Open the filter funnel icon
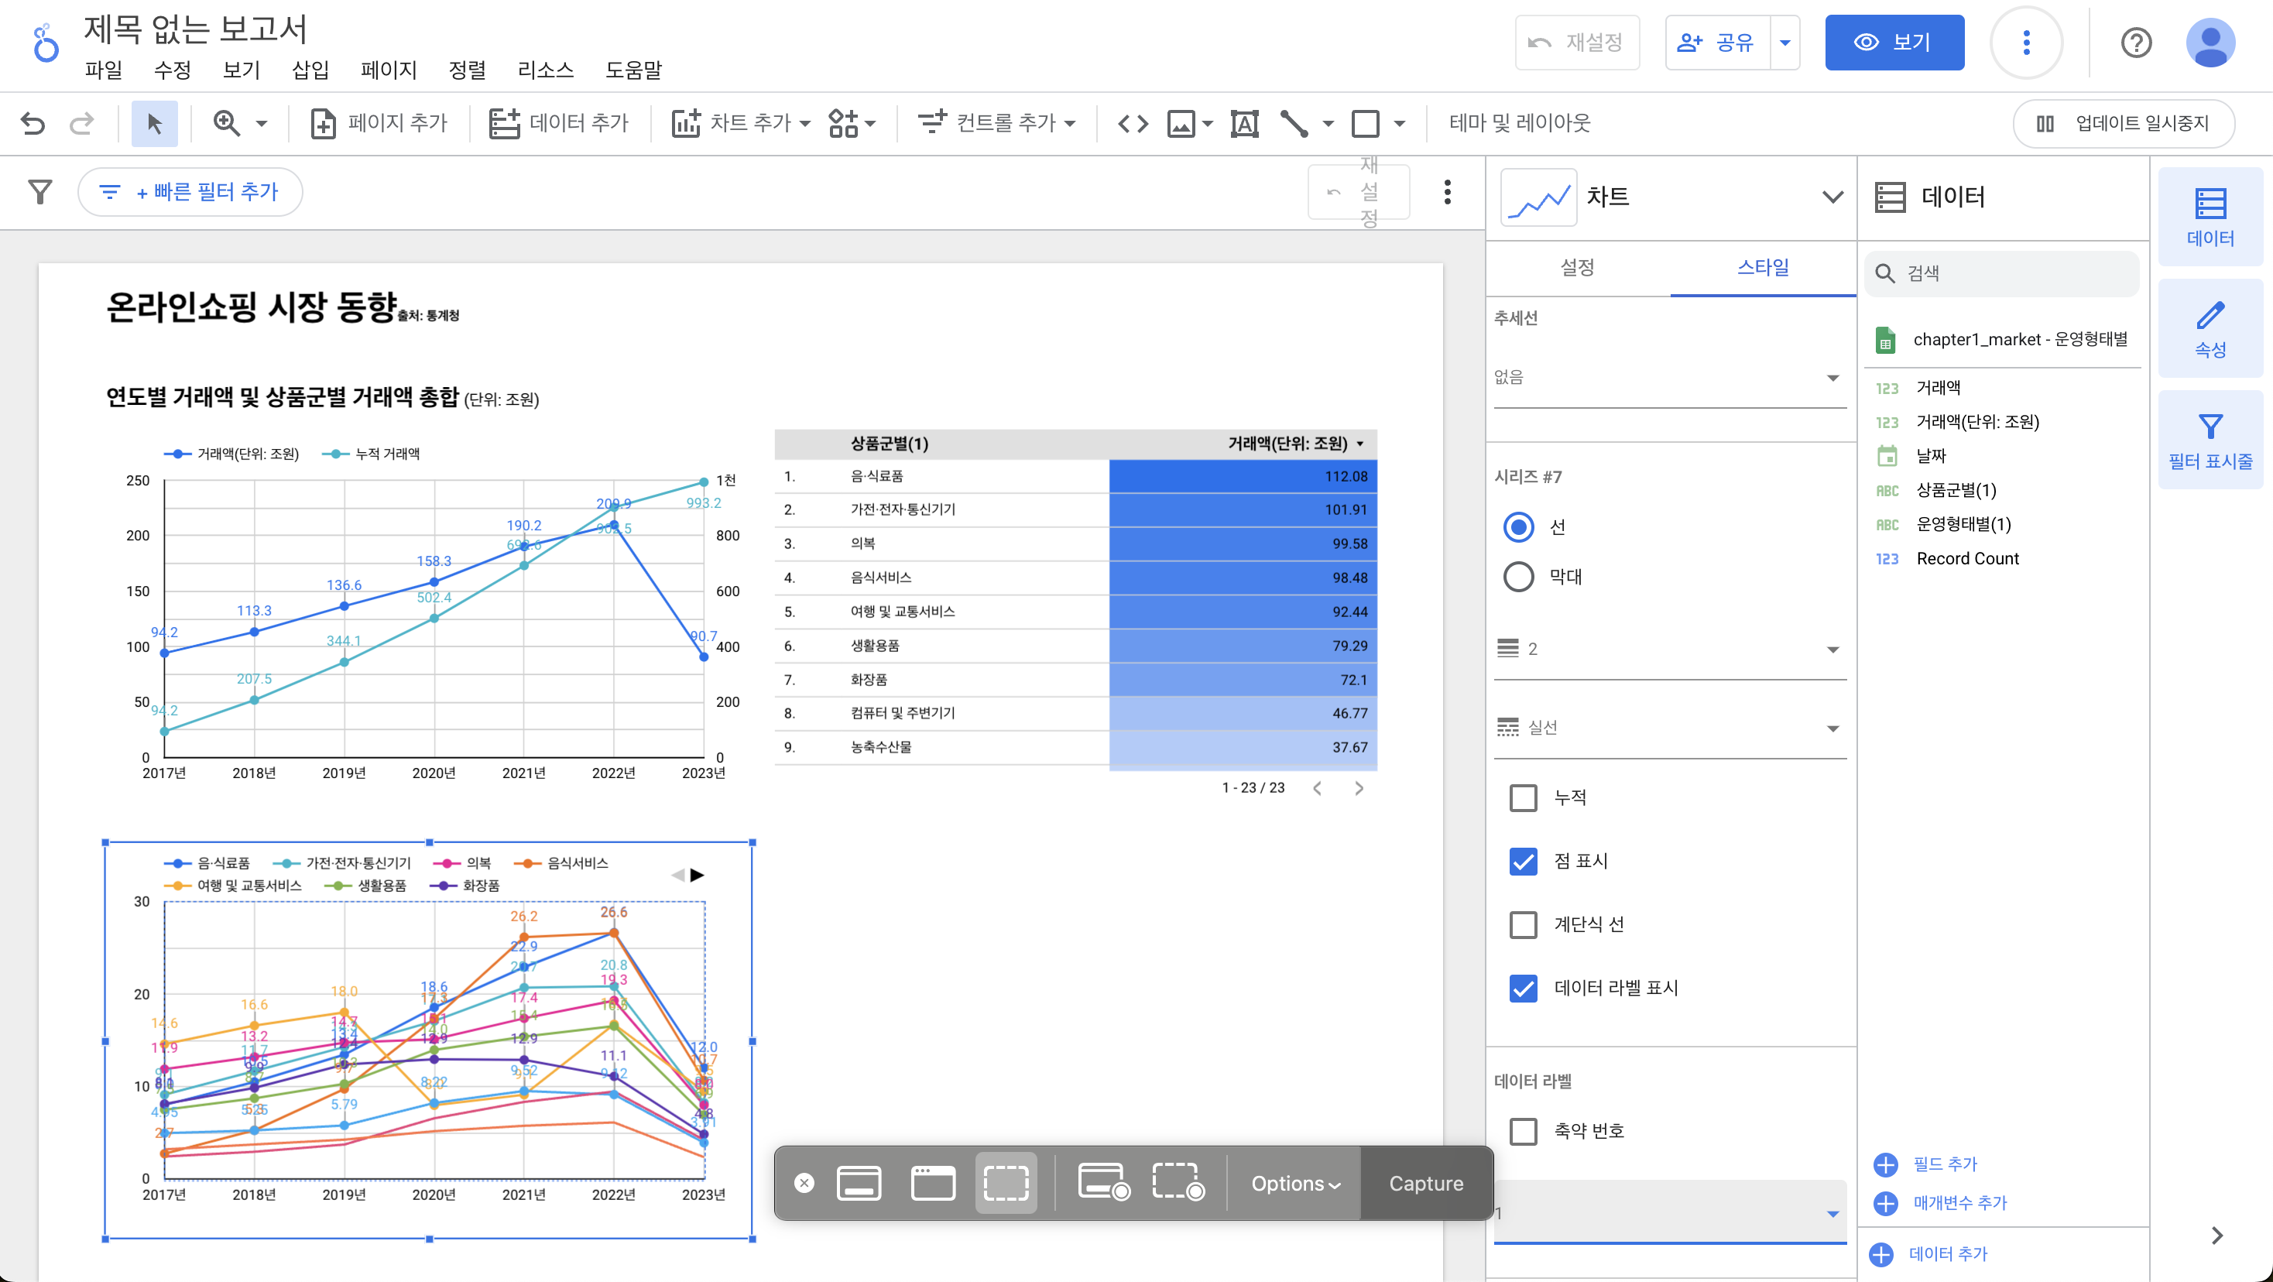 tap(39, 191)
